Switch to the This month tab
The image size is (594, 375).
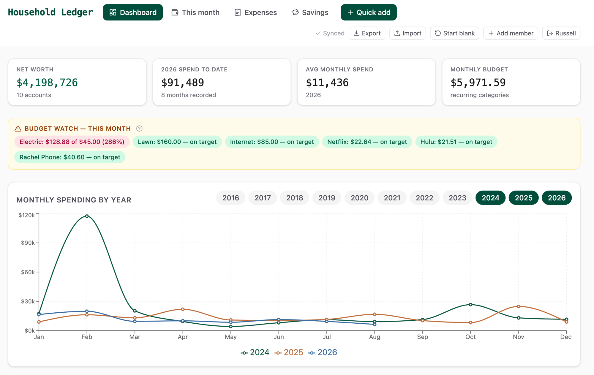click(x=196, y=12)
